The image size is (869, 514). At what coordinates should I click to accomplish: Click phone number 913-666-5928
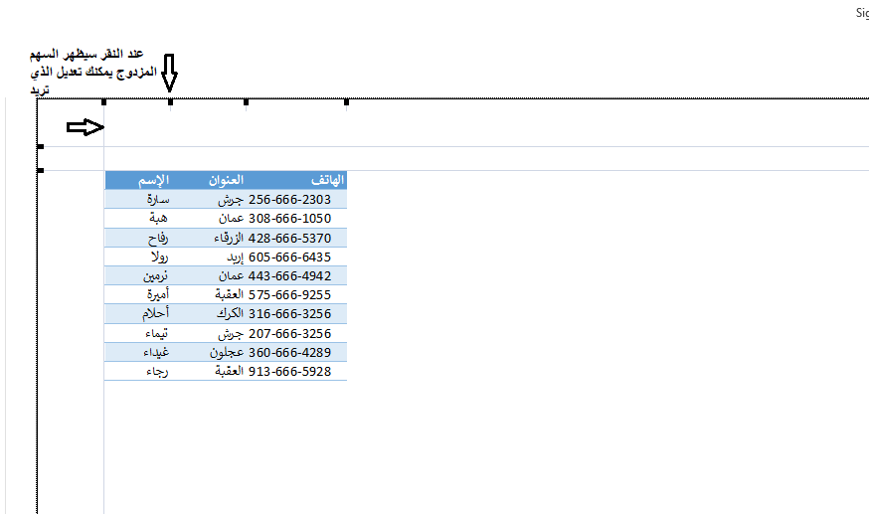[x=290, y=371]
